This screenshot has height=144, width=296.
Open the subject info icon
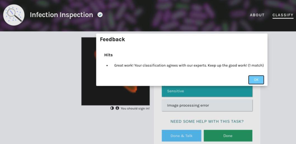point(117,108)
